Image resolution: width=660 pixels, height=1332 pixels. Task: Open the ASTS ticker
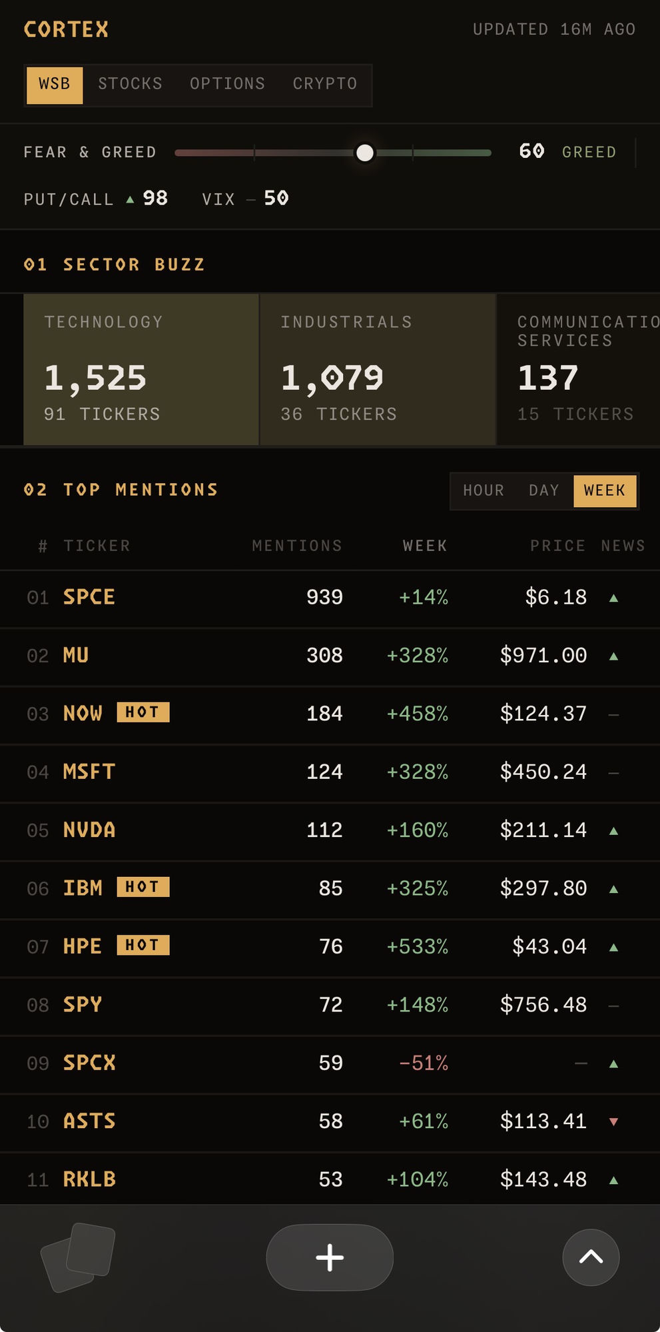89,1121
